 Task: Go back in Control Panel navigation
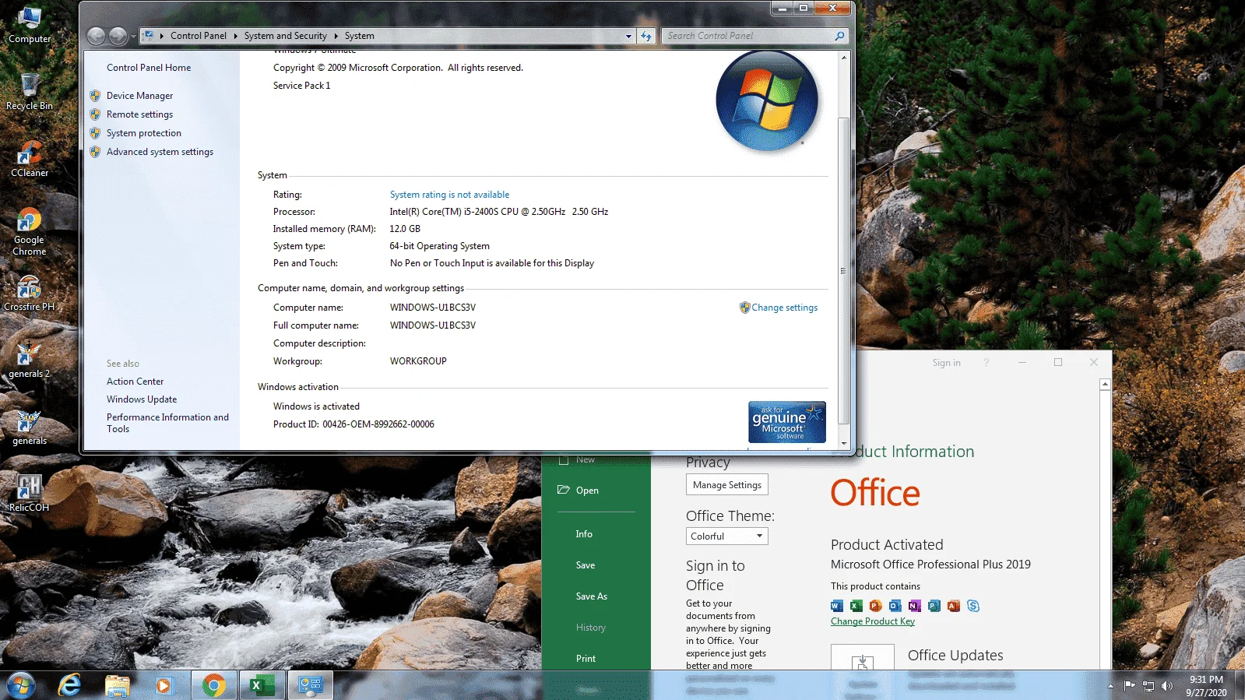(x=96, y=36)
